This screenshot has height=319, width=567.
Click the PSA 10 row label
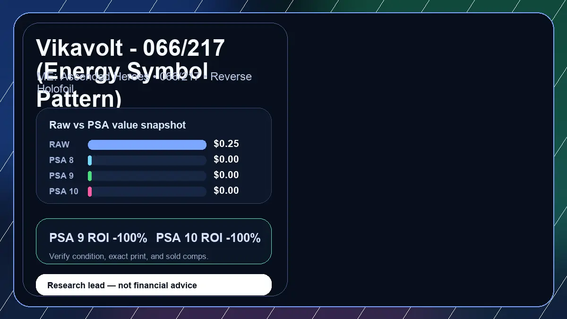[x=64, y=191]
